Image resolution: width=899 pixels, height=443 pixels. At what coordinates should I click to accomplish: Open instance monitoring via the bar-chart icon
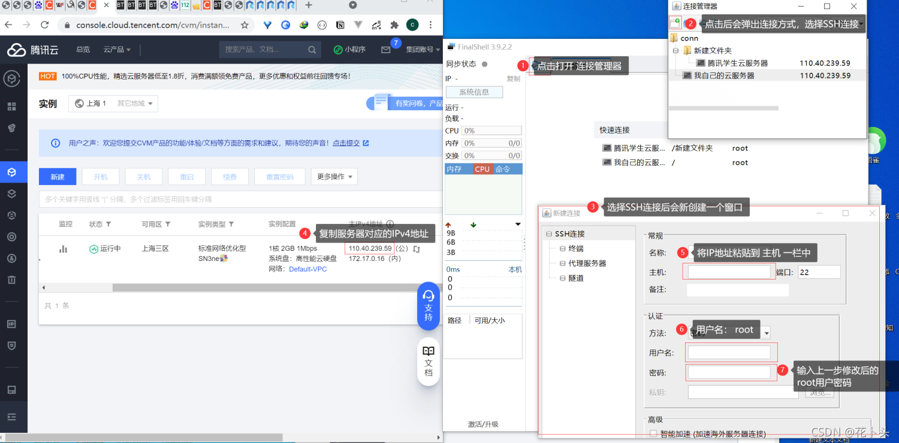[63, 248]
